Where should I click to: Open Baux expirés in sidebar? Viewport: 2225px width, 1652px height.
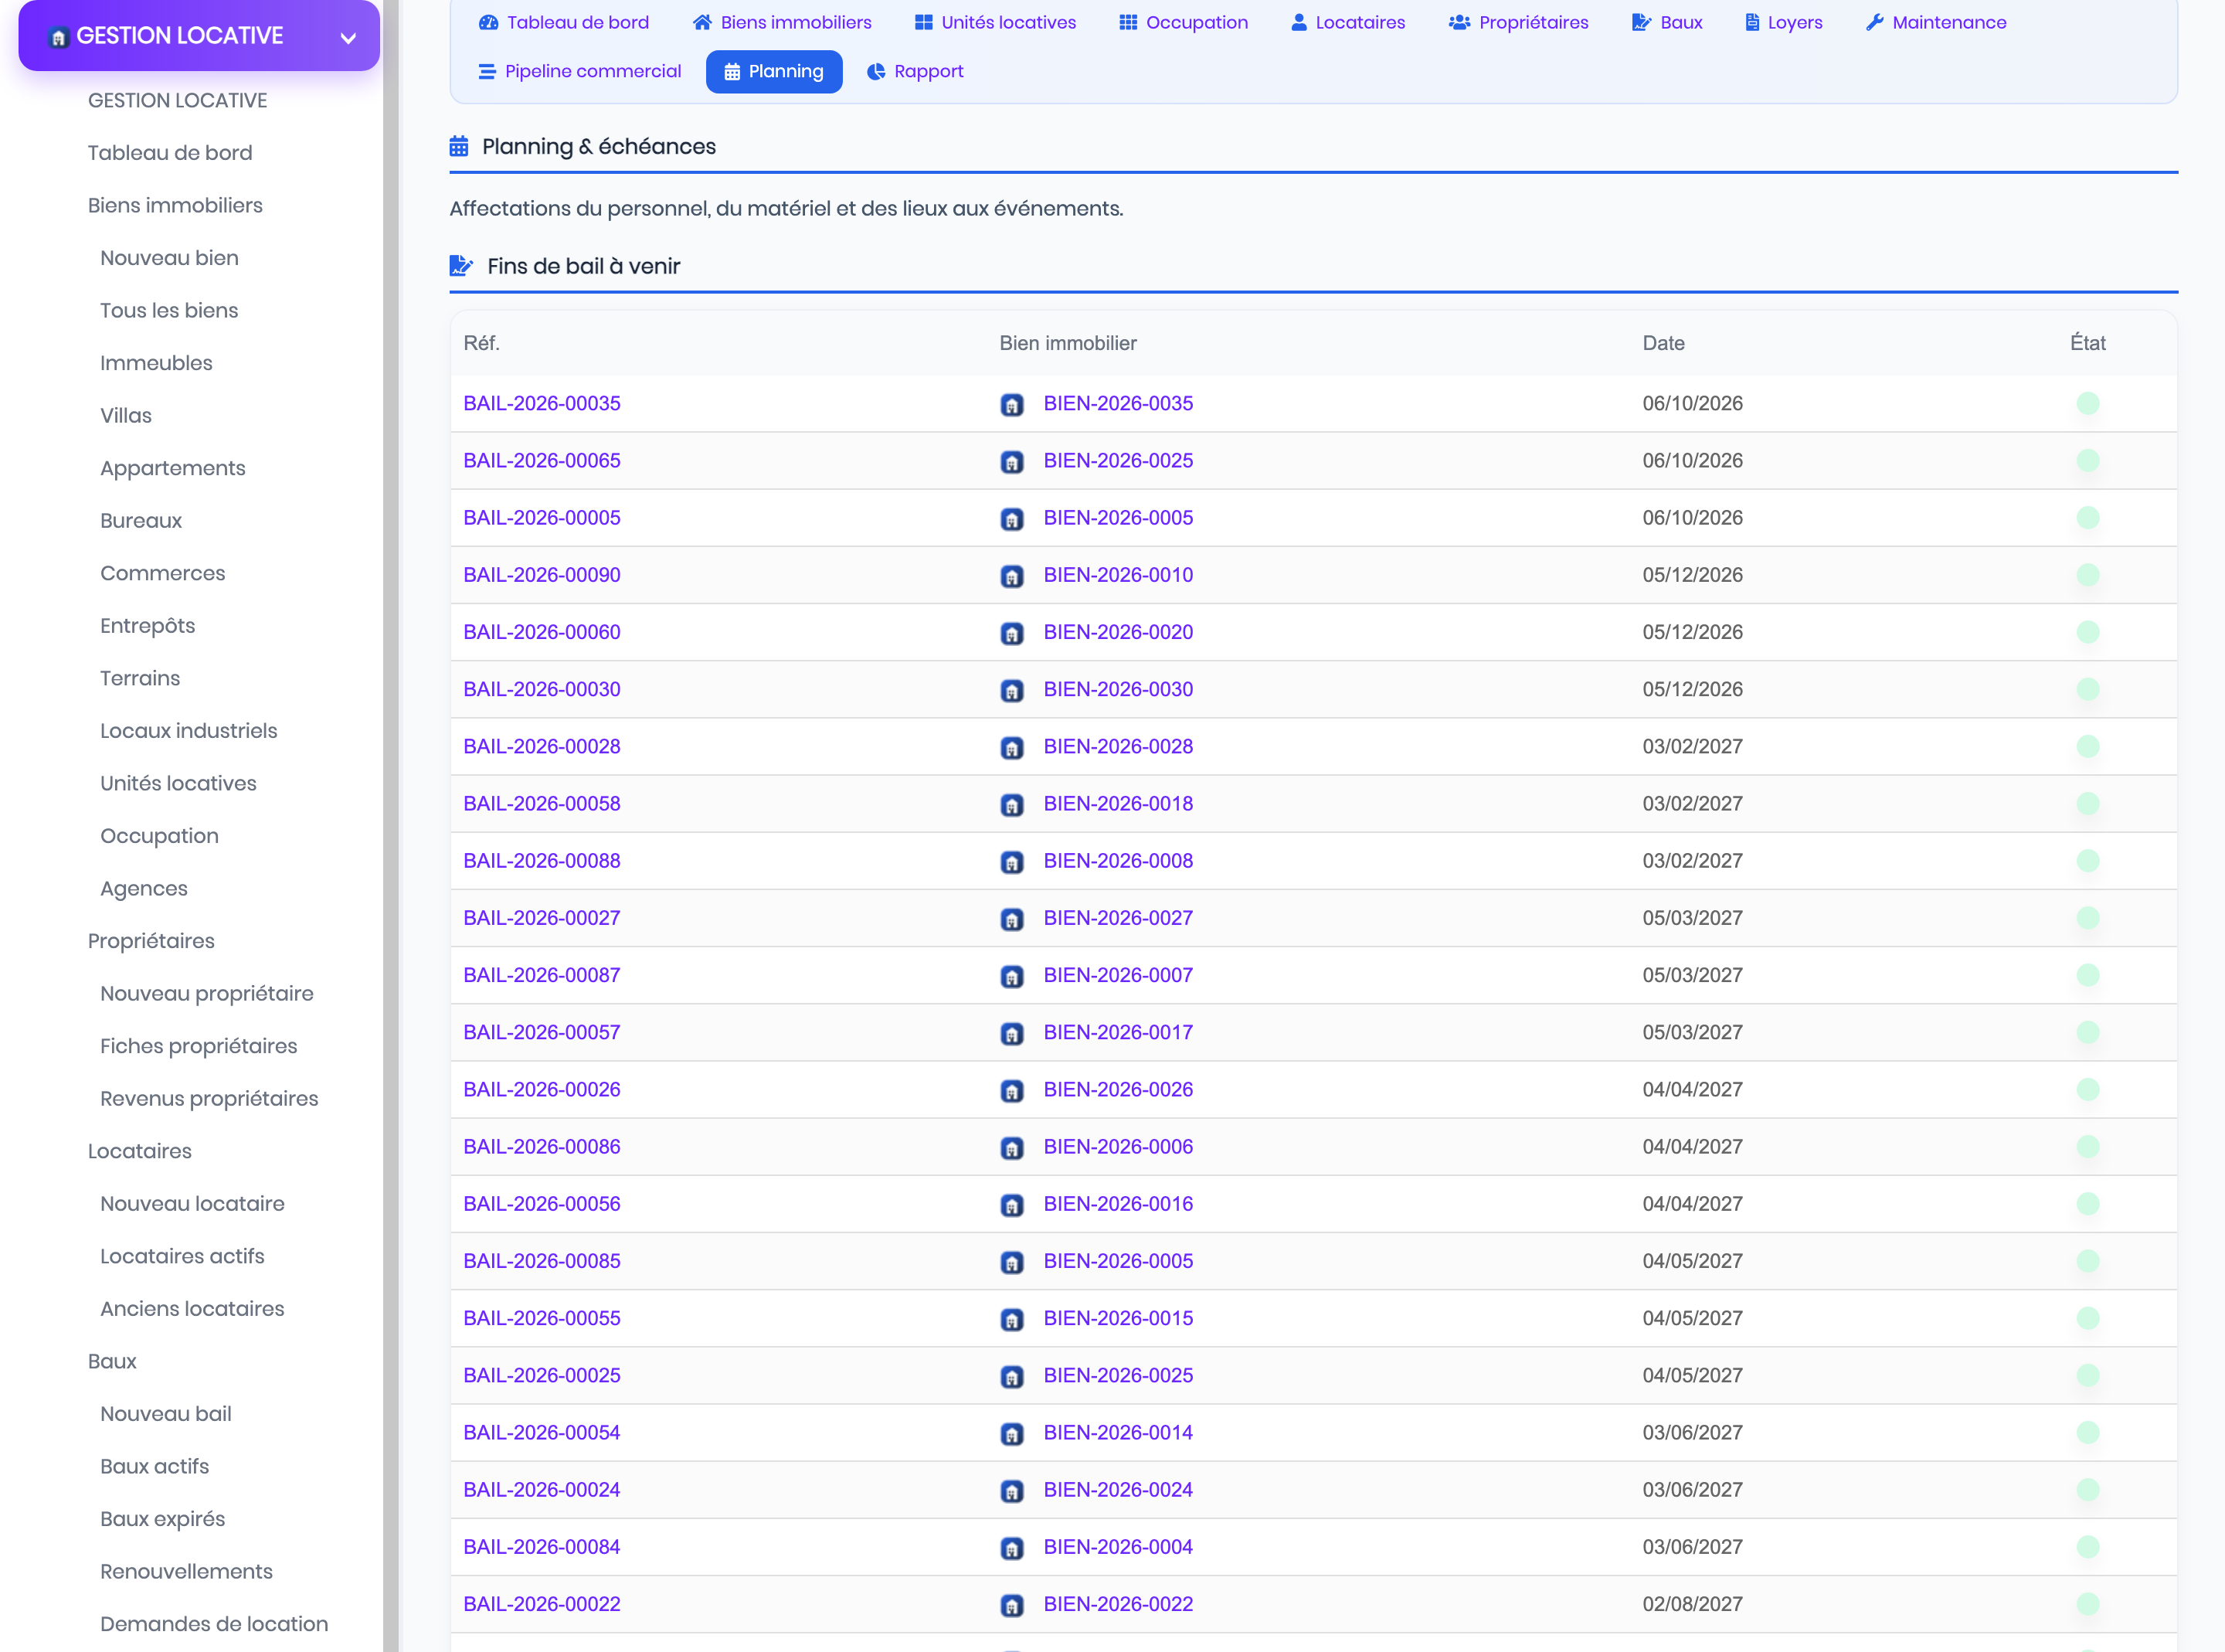pos(163,1519)
